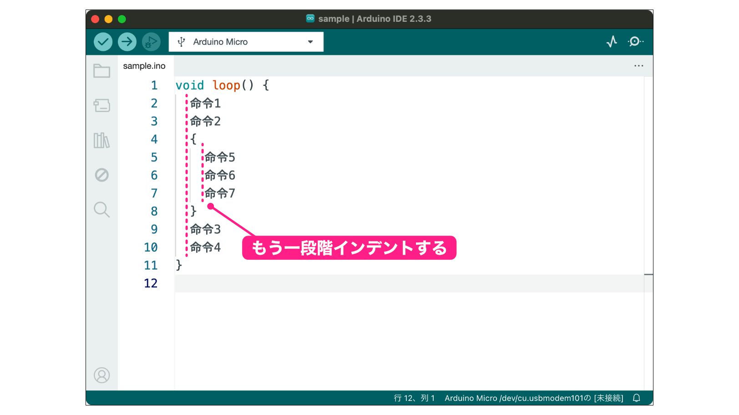This screenshot has height=415, width=739.
Task: Click the '行 12、列 1' cursor position status
Action: (x=414, y=398)
